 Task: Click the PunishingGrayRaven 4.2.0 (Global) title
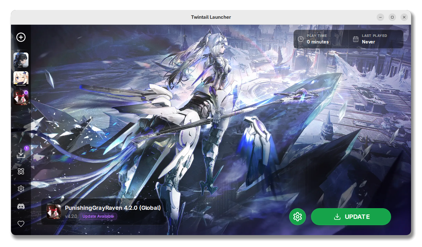113,208
